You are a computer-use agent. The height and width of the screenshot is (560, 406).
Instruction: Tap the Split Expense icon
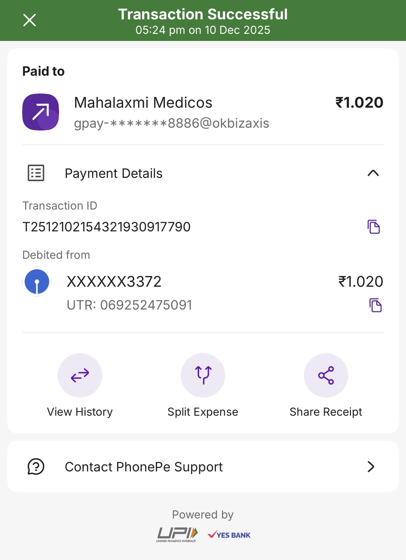coord(203,375)
